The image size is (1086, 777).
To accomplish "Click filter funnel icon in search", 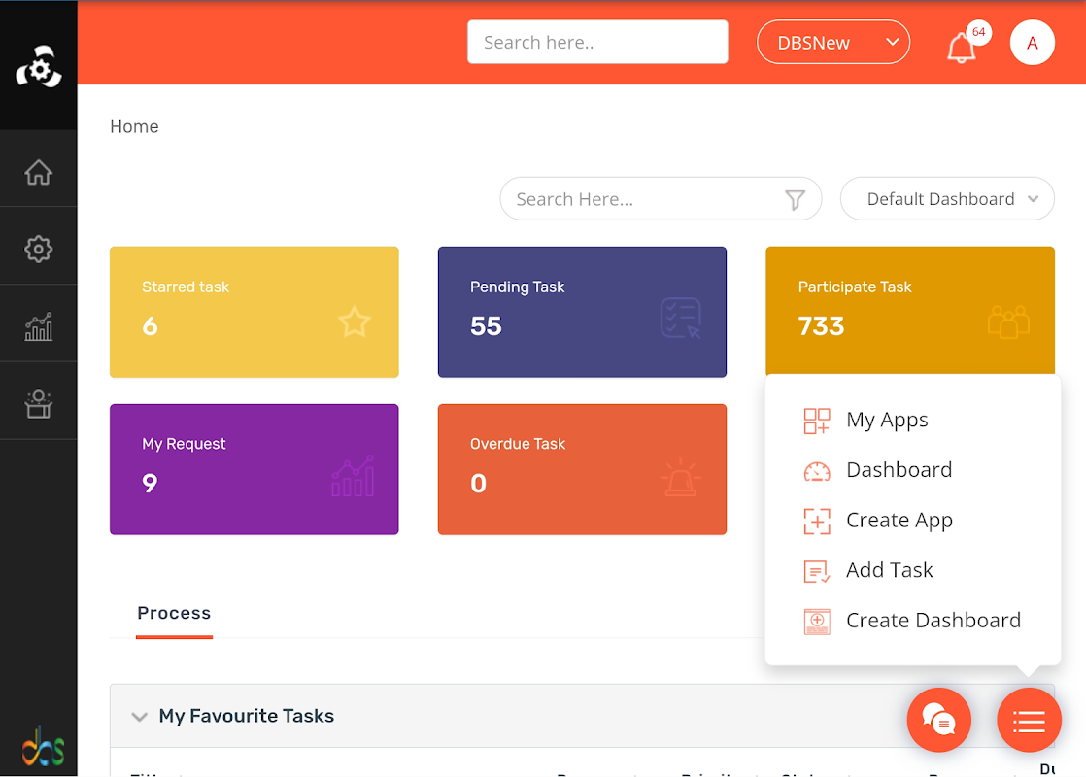I will coord(795,199).
